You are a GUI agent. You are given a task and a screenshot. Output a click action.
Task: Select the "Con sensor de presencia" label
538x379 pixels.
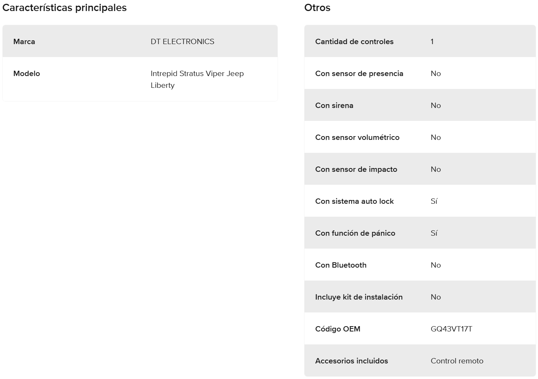[359, 73]
